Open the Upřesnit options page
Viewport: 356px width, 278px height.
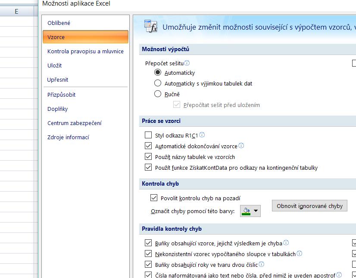tap(58, 79)
